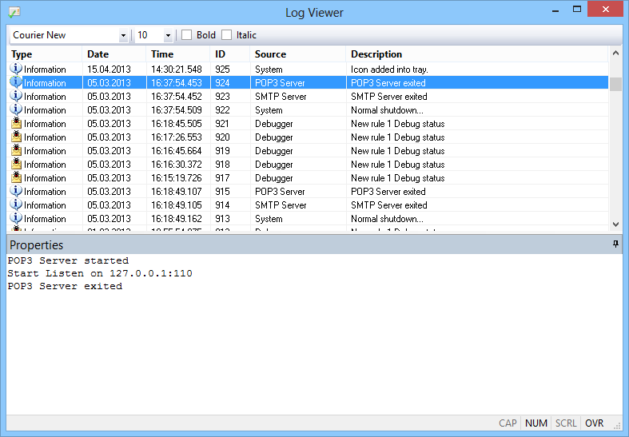
Task: Click CAP status bar indicator
Action: (508, 423)
